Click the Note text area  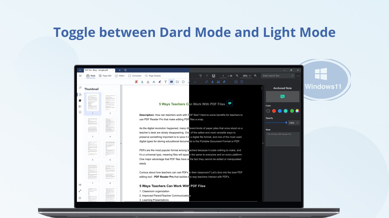(x=282, y=139)
